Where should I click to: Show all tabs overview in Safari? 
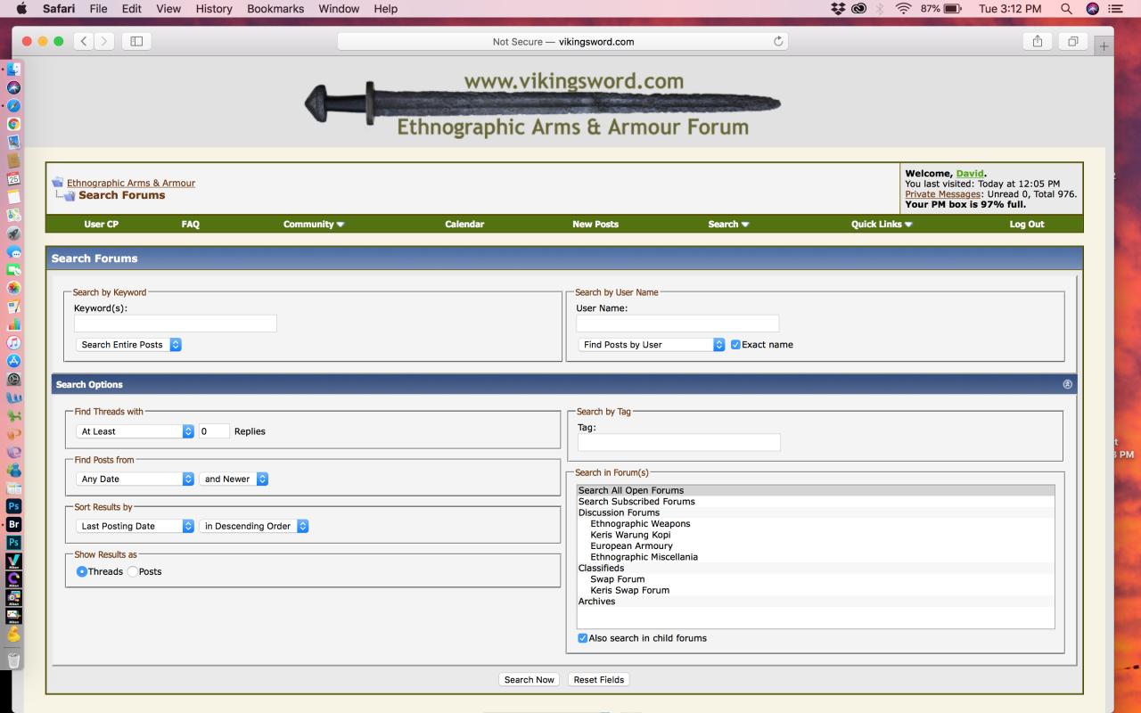click(1073, 41)
